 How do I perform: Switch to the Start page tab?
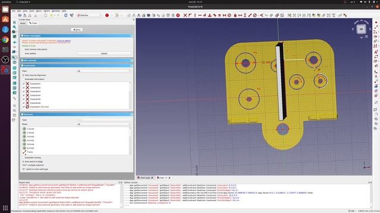[x=145, y=177]
